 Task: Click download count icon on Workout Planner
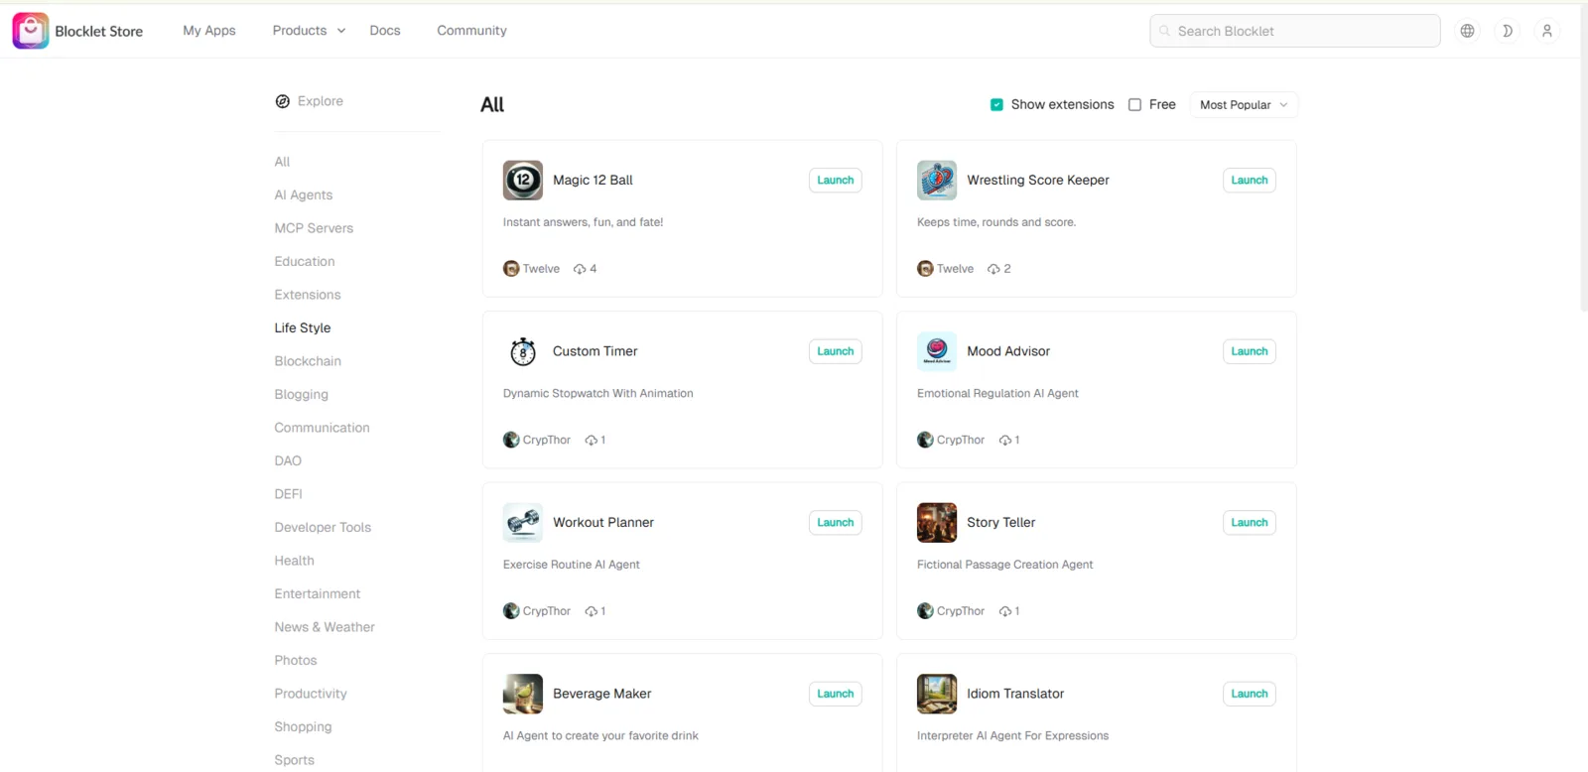pos(592,611)
